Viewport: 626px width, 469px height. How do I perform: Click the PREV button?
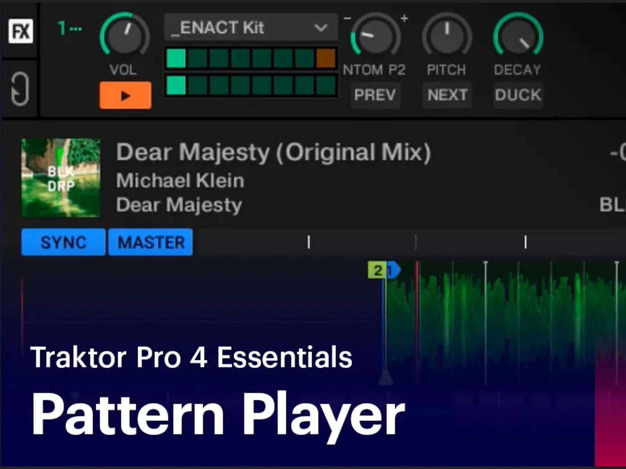[375, 95]
